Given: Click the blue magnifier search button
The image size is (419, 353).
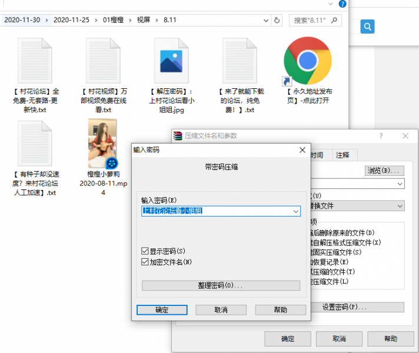Looking at the screenshot, I should pyautogui.click(x=368, y=26).
